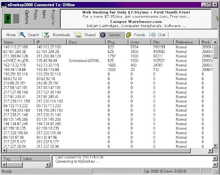Select server 217.227.5.177 in Name column

(x=14, y=142)
